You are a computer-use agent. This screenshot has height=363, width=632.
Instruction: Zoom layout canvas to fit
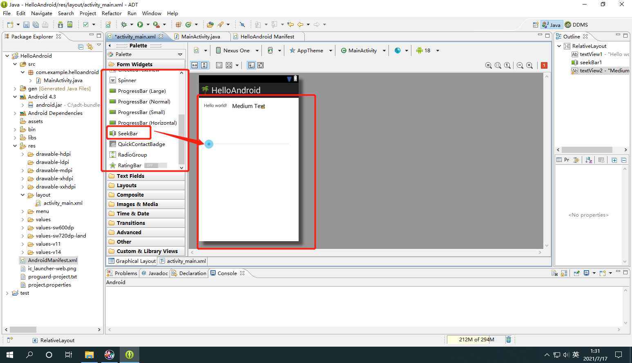point(498,65)
